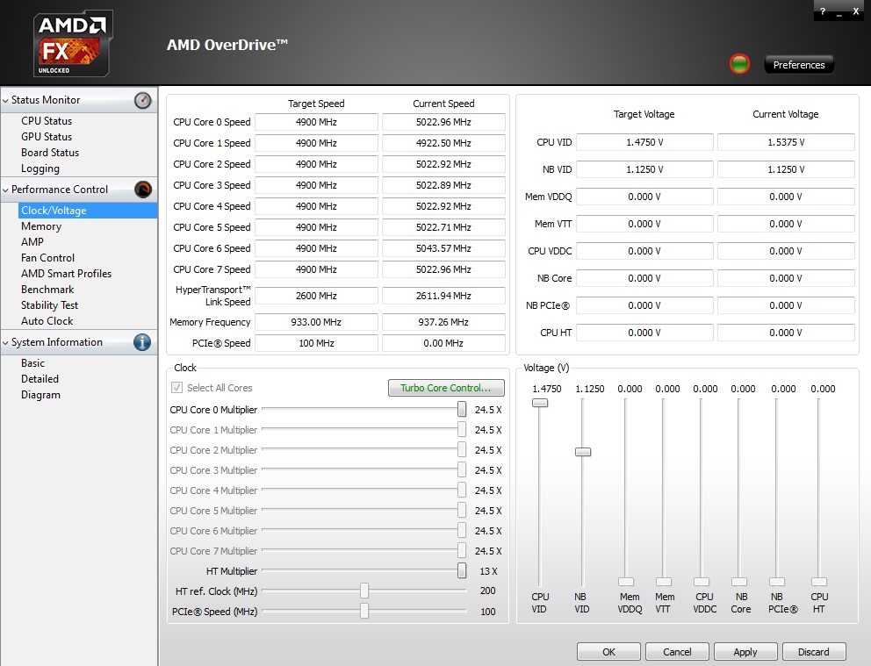Click the Memory Frequency current 937.26 MHz
The width and height of the screenshot is (871, 666).
443,322
